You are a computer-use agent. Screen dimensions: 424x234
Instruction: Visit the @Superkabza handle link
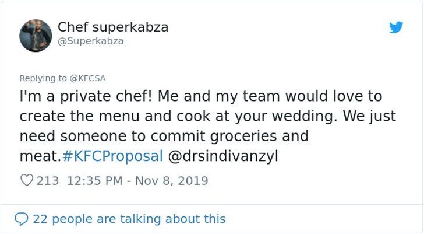tap(90, 41)
